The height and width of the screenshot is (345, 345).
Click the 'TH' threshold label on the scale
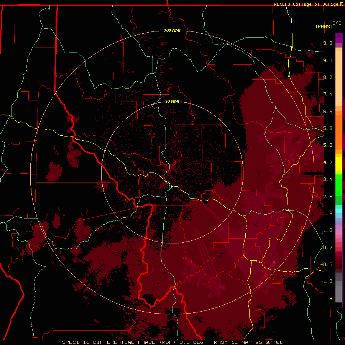point(329,298)
